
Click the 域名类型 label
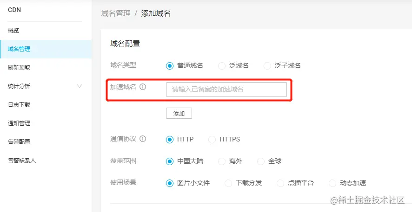point(123,65)
